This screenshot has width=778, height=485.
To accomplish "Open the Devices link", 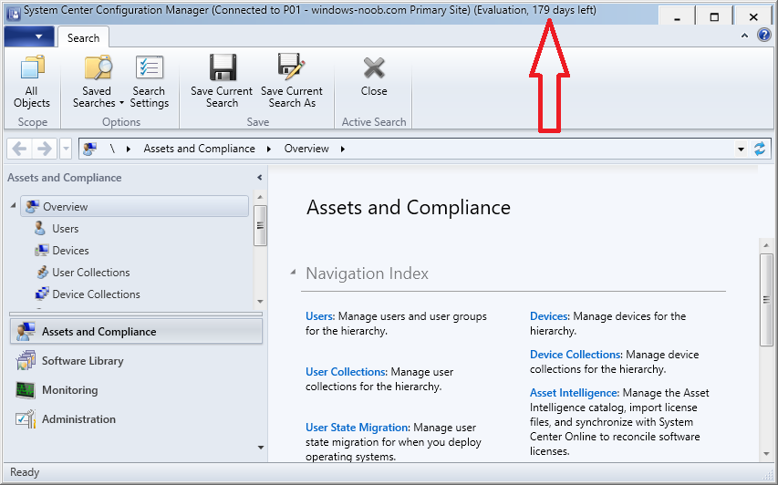I will click(x=549, y=316).
